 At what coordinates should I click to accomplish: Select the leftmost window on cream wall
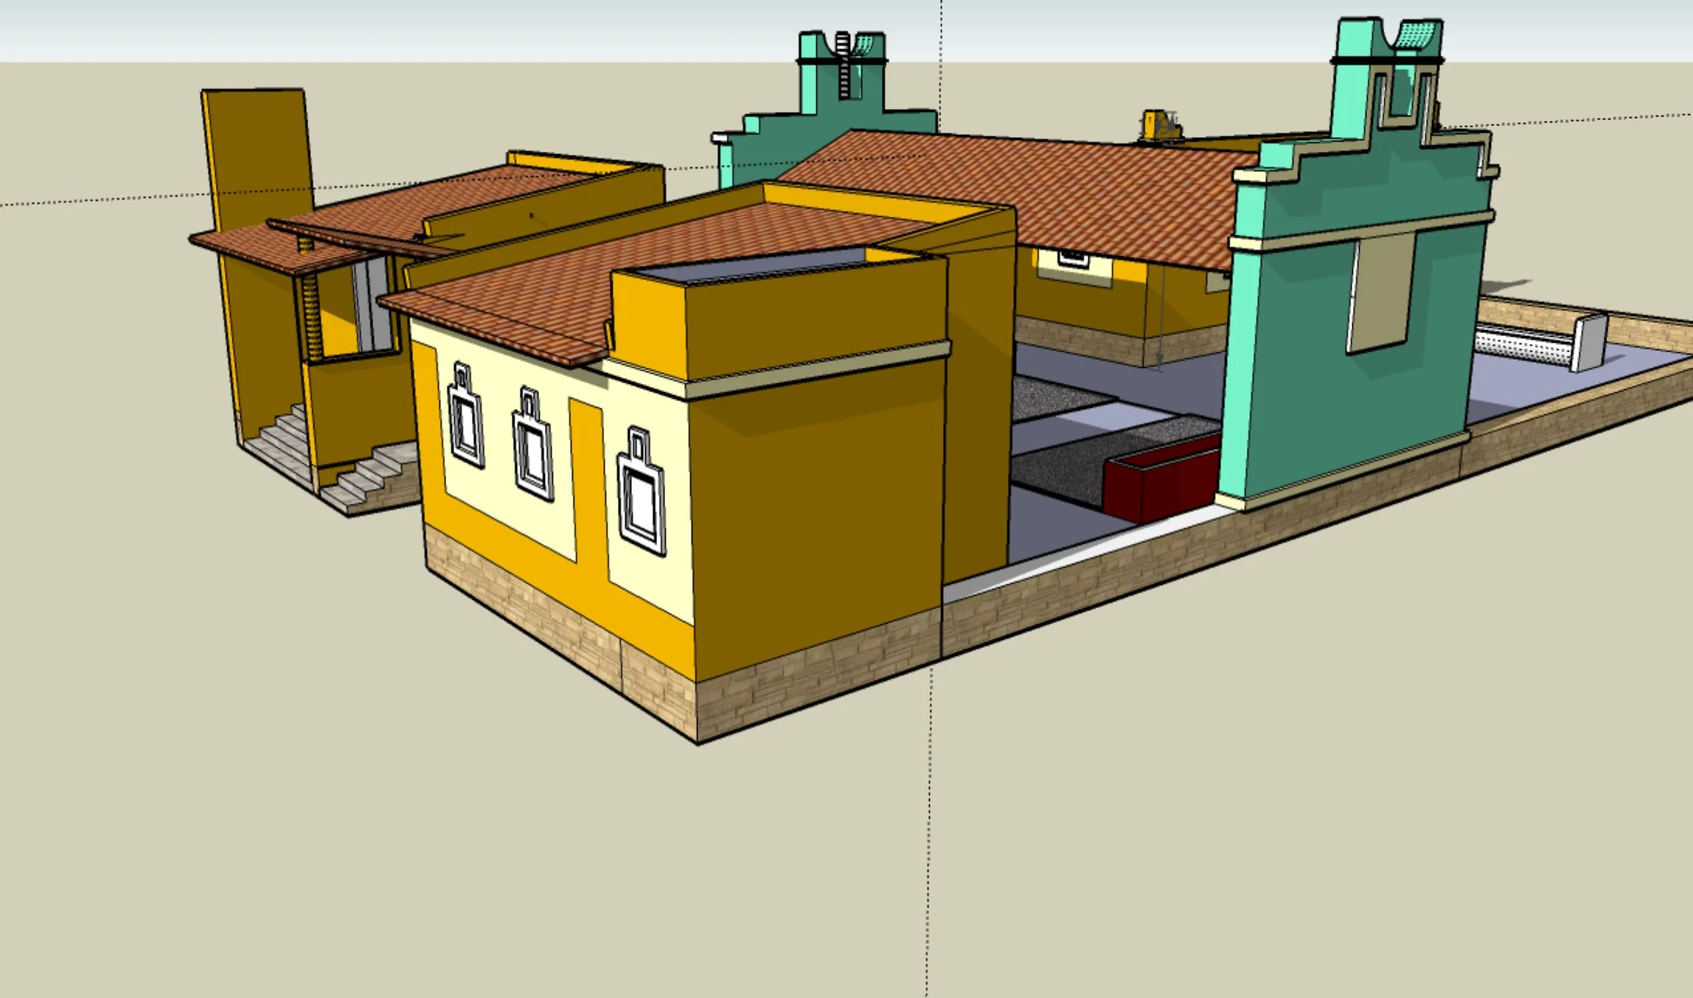pos(465,417)
